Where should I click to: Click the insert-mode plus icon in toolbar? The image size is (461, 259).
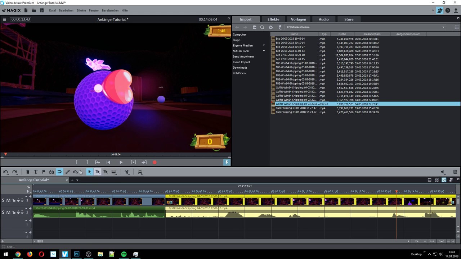pyautogui.click(x=140, y=172)
